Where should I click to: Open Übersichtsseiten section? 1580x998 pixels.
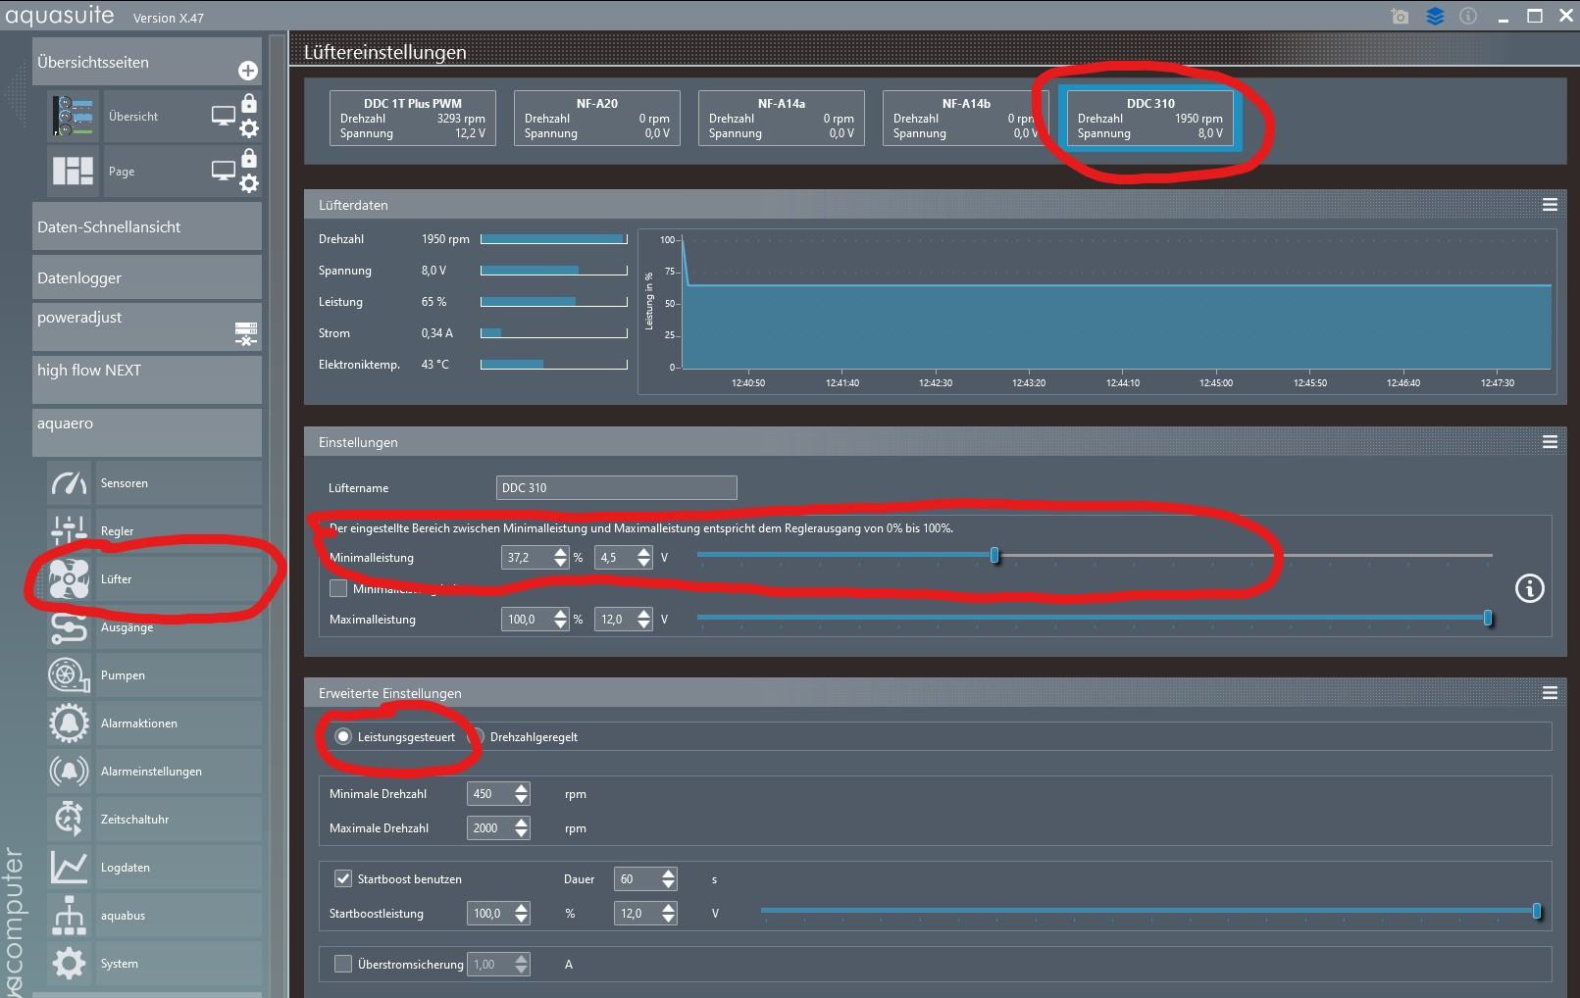147,62
